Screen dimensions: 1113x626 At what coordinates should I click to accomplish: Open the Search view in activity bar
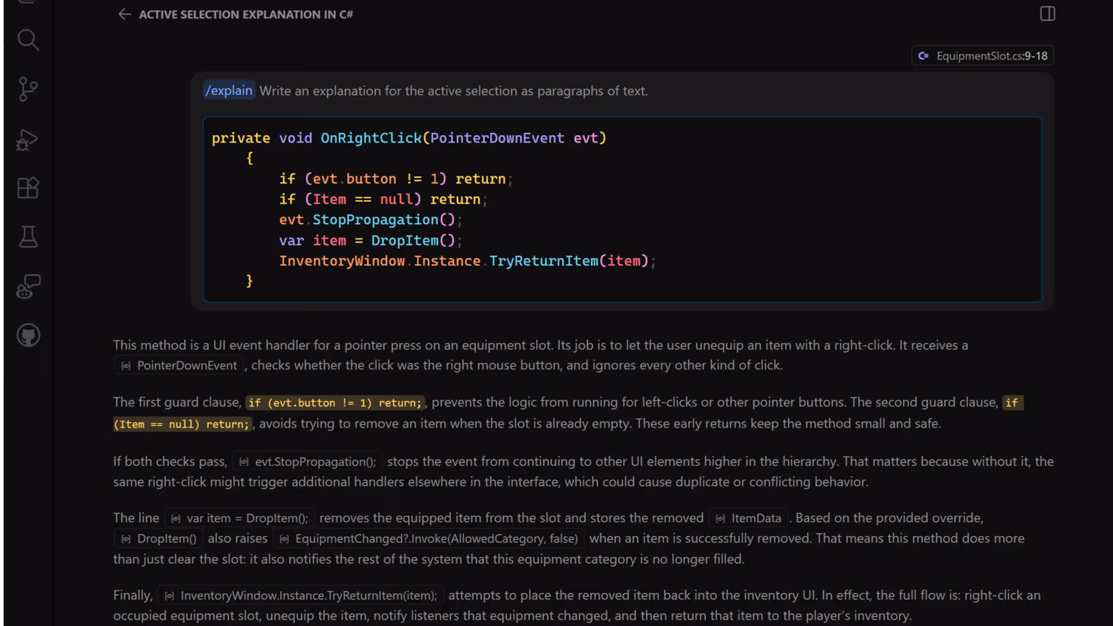click(x=28, y=40)
